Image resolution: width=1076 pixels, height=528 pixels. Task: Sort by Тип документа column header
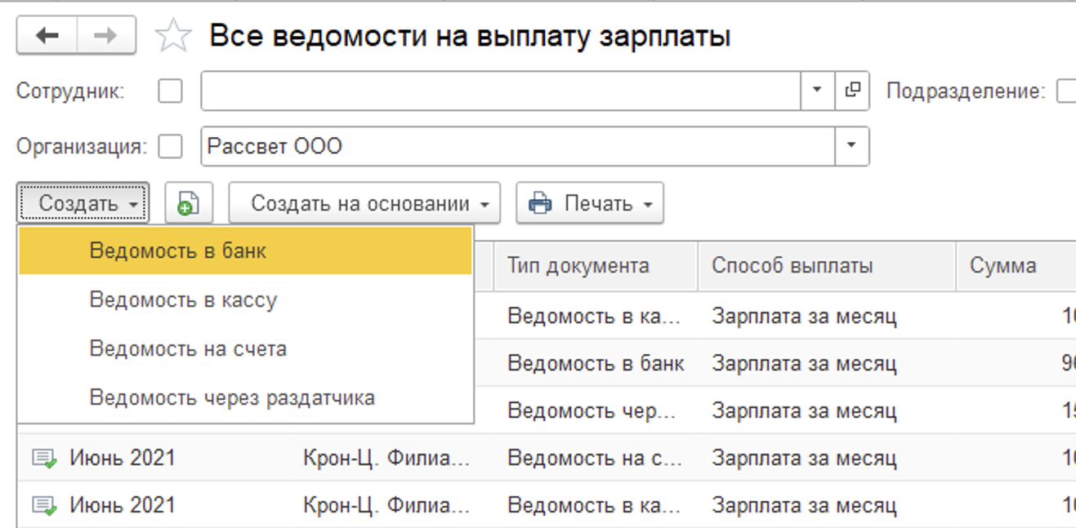[596, 266]
